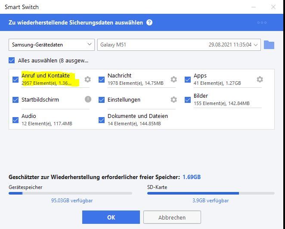
Task: Click the Gerätespeicher usage bar
Action: pos(70,193)
